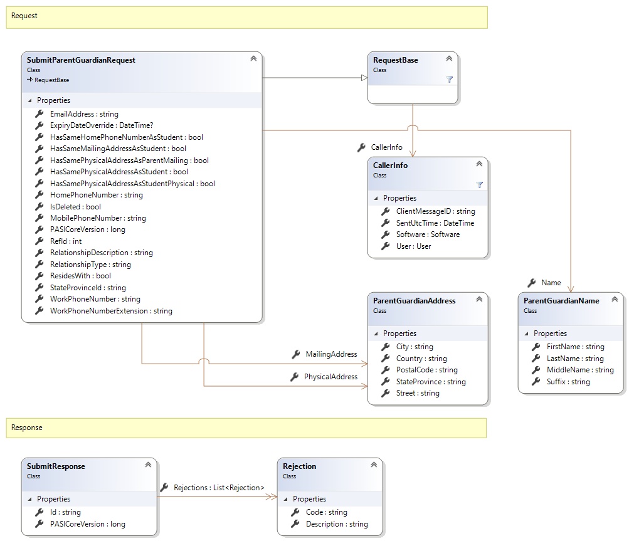Click wrench icon beside the CallerInfo association label
Screen dimensions: 629x541
[x=361, y=148]
